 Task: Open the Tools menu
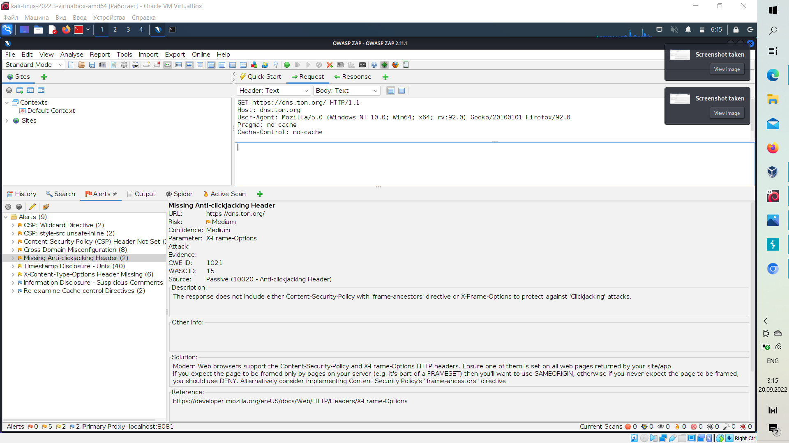124,55
